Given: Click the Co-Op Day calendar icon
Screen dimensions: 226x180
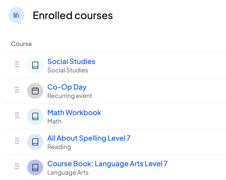Looking at the screenshot, I should (35, 91).
